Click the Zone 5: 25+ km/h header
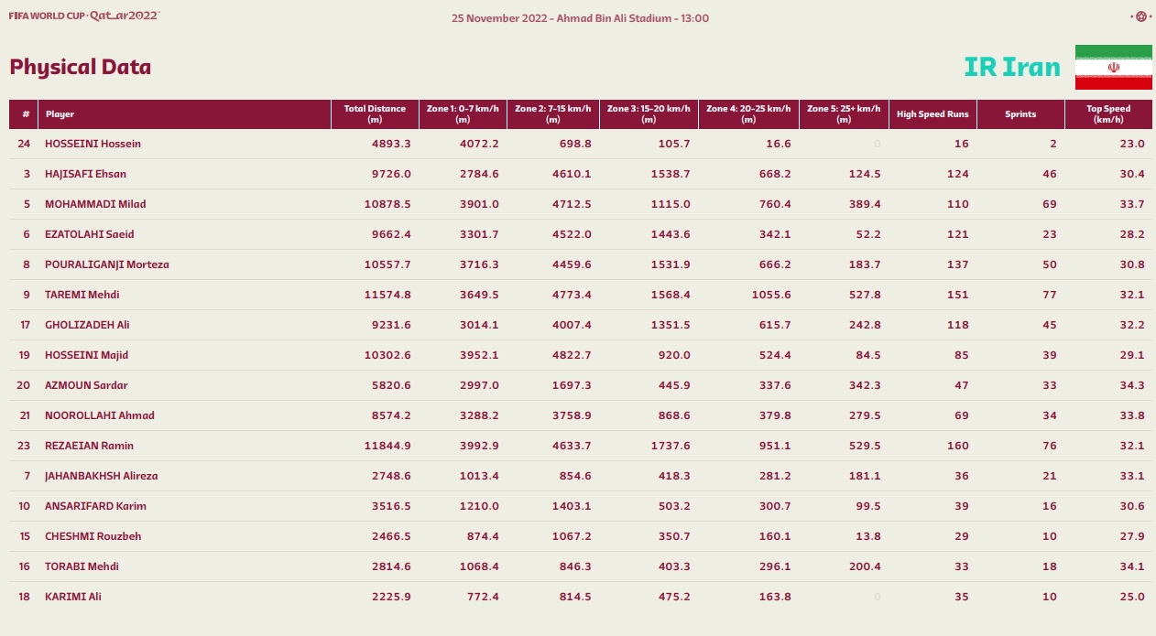Image resolution: width=1156 pixels, height=636 pixels. point(844,114)
